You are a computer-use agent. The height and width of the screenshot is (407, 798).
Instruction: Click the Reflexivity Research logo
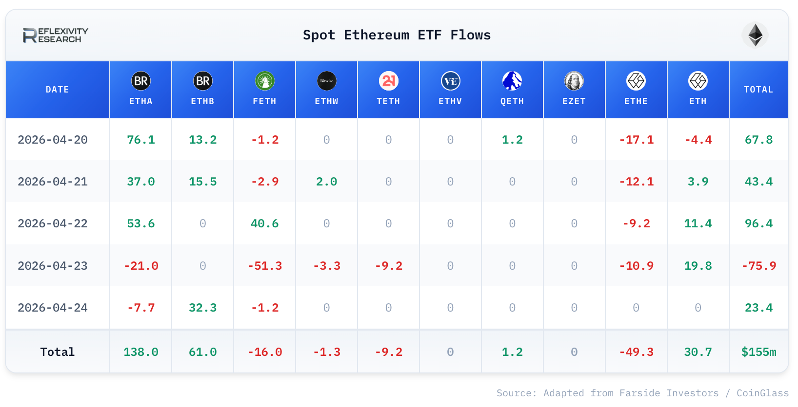pos(55,35)
